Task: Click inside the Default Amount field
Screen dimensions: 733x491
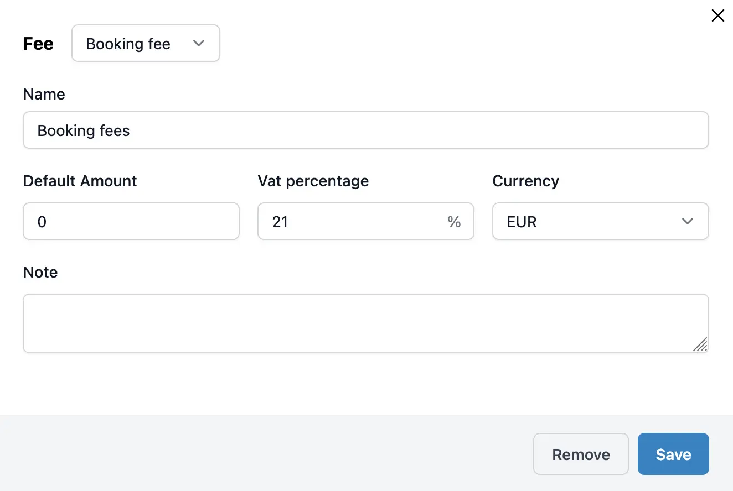Action: 131,221
